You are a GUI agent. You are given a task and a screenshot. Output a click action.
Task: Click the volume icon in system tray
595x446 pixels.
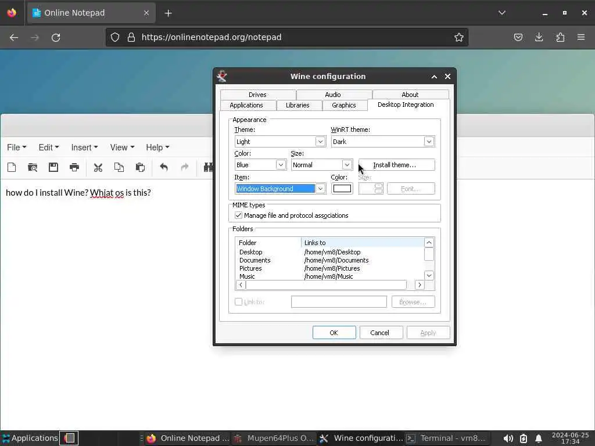coord(508,438)
